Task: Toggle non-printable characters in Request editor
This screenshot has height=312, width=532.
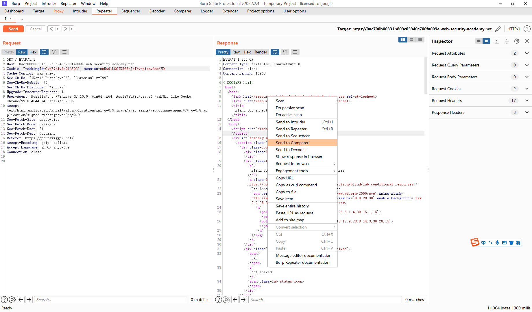Action: click(54, 52)
